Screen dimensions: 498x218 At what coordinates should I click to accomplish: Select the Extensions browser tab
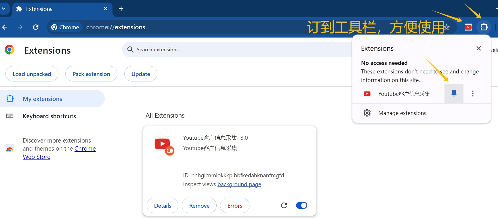[x=62, y=9]
